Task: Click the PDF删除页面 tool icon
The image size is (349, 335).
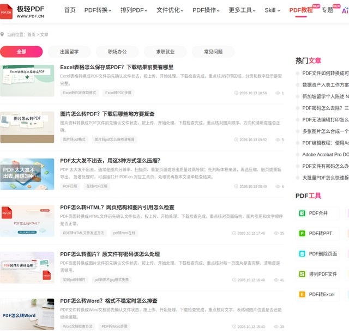Action: pos(302,254)
